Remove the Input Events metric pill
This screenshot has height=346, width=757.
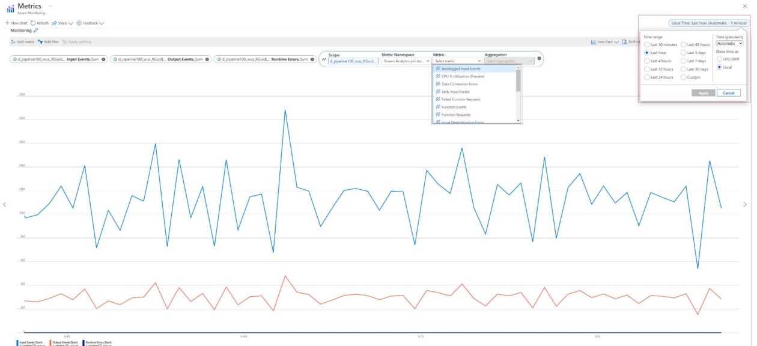pyautogui.click(x=103, y=59)
